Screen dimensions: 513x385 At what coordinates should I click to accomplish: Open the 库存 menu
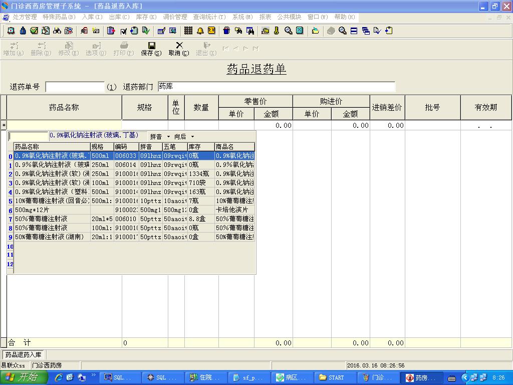(146, 17)
